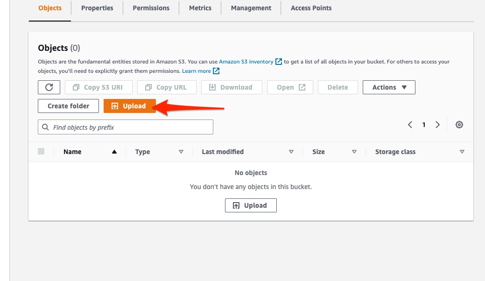Sort by Size column arrow
Viewport: 485px width, 281px height.
[354, 152]
